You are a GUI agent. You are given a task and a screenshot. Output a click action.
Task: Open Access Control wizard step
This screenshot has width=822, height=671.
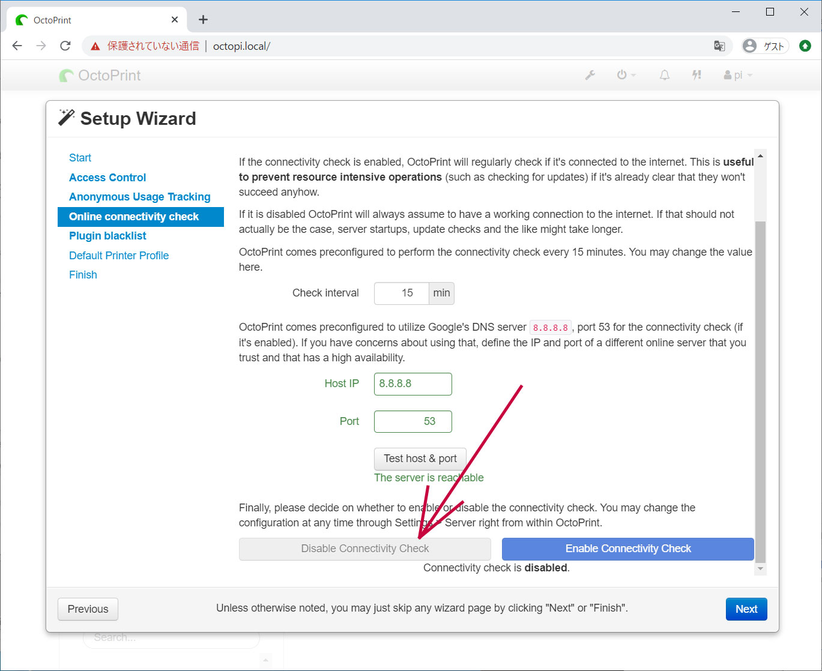(107, 178)
